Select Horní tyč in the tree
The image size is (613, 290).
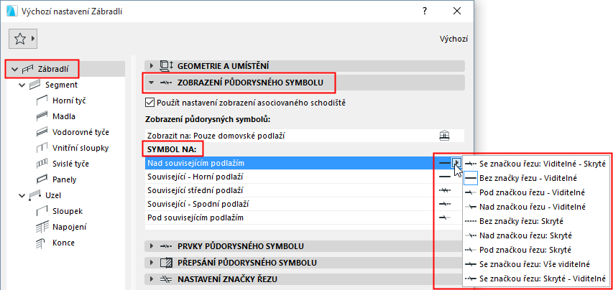click(69, 100)
